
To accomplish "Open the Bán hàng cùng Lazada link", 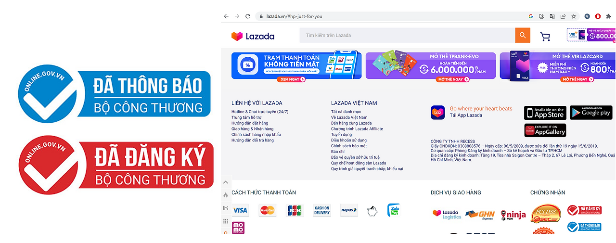I will click(351, 123).
